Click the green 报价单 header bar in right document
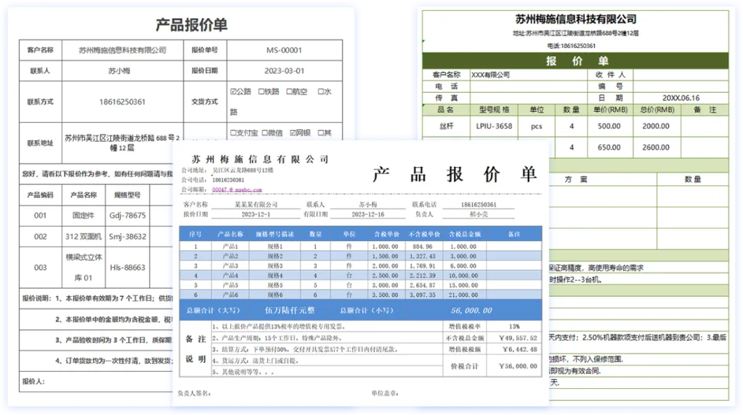Screen dimensions: 743x415 click(575, 60)
